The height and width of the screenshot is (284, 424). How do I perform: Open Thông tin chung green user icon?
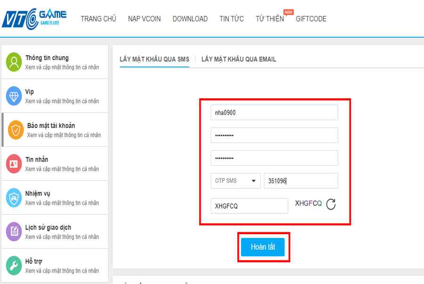click(14, 62)
